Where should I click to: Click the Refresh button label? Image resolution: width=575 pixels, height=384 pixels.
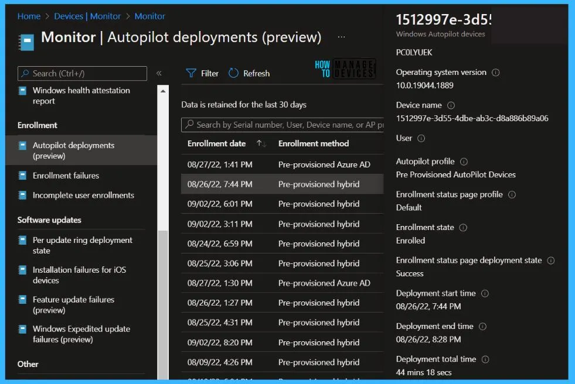coord(256,74)
